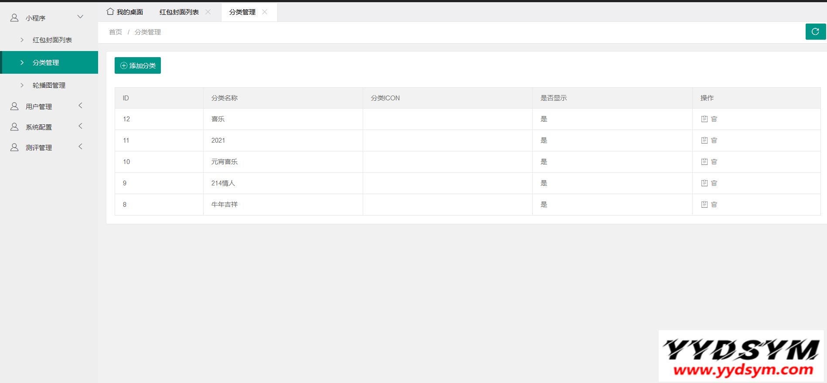Open edit for 214情人 category
Viewport: 827px width, 383px height.
(x=704, y=183)
